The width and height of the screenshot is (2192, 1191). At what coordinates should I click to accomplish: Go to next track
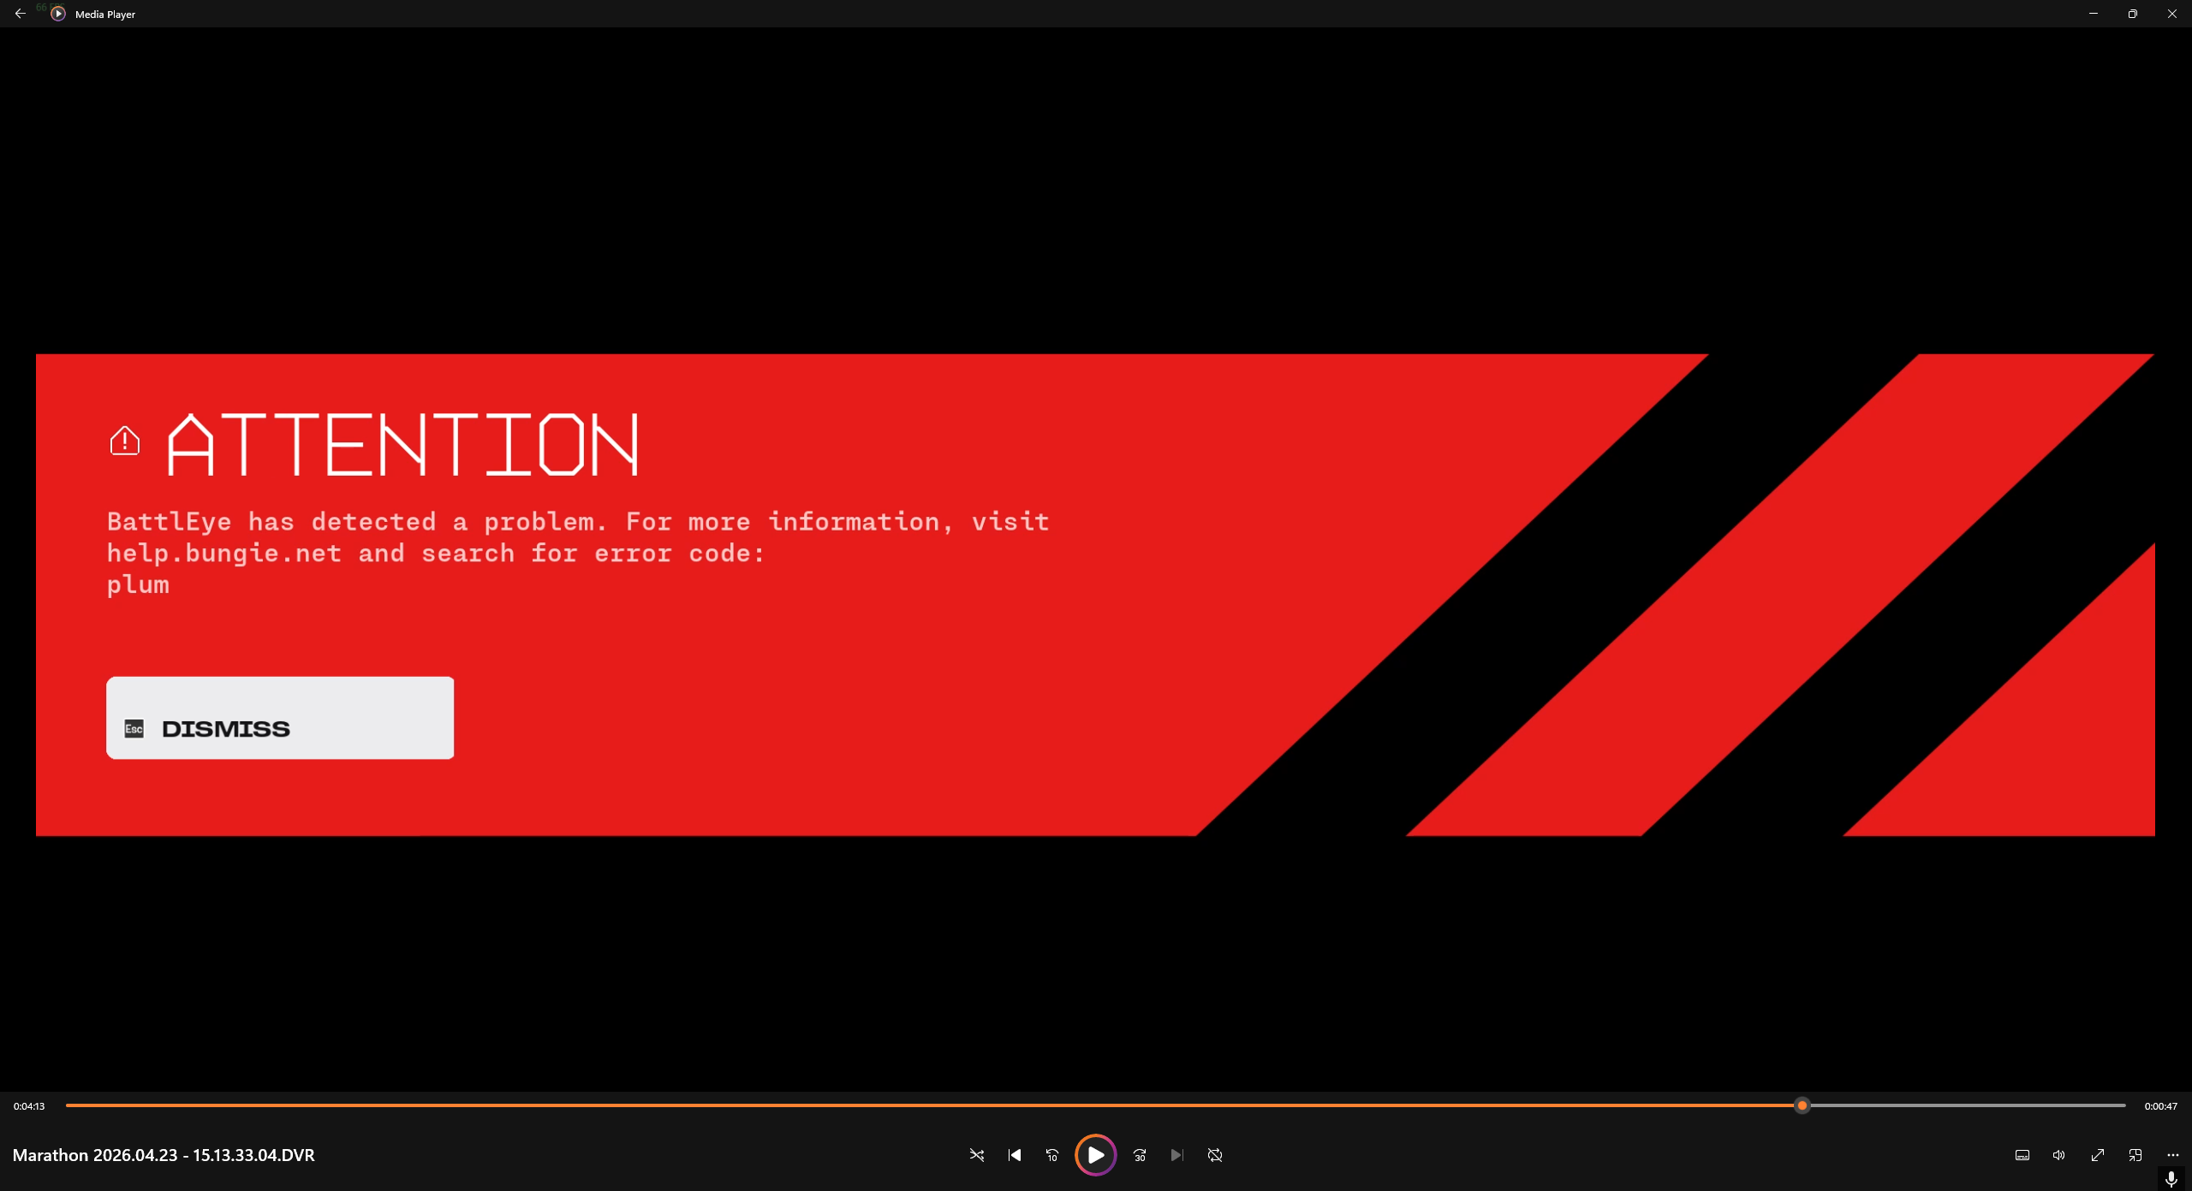(x=1176, y=1155)
